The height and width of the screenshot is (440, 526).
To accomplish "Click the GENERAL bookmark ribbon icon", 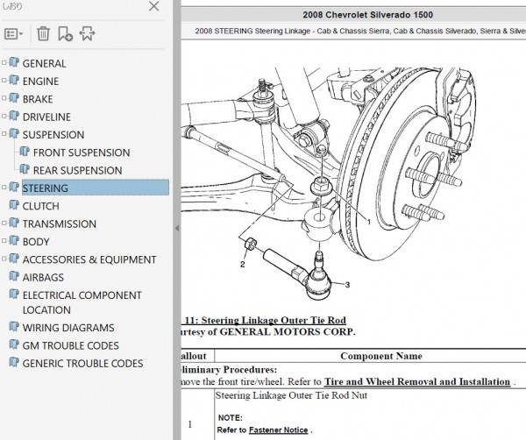I will pyautogui.click(x=14, y=62).
